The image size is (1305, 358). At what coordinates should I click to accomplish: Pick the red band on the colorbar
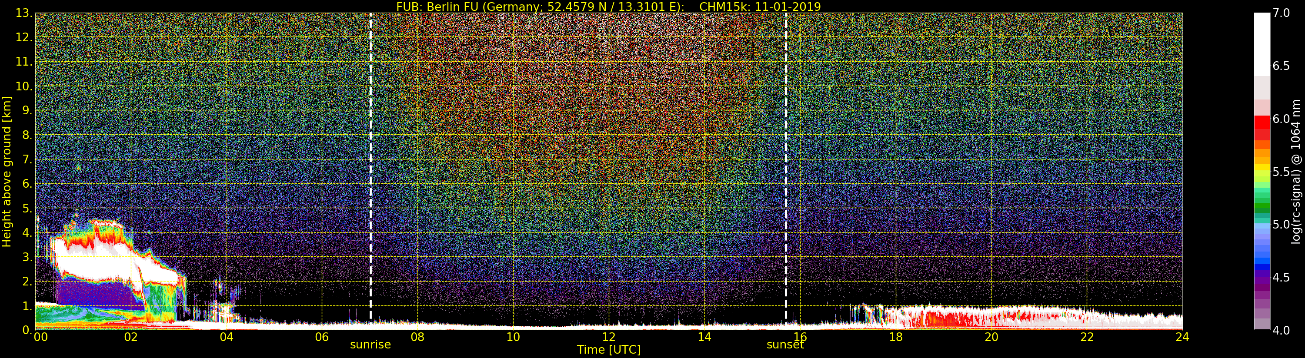click(1262, 125)
